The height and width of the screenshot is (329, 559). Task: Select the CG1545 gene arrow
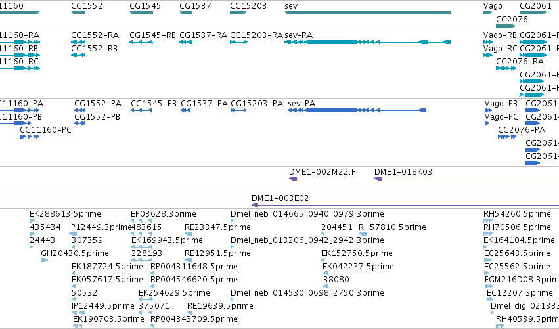tap(141, 12)
